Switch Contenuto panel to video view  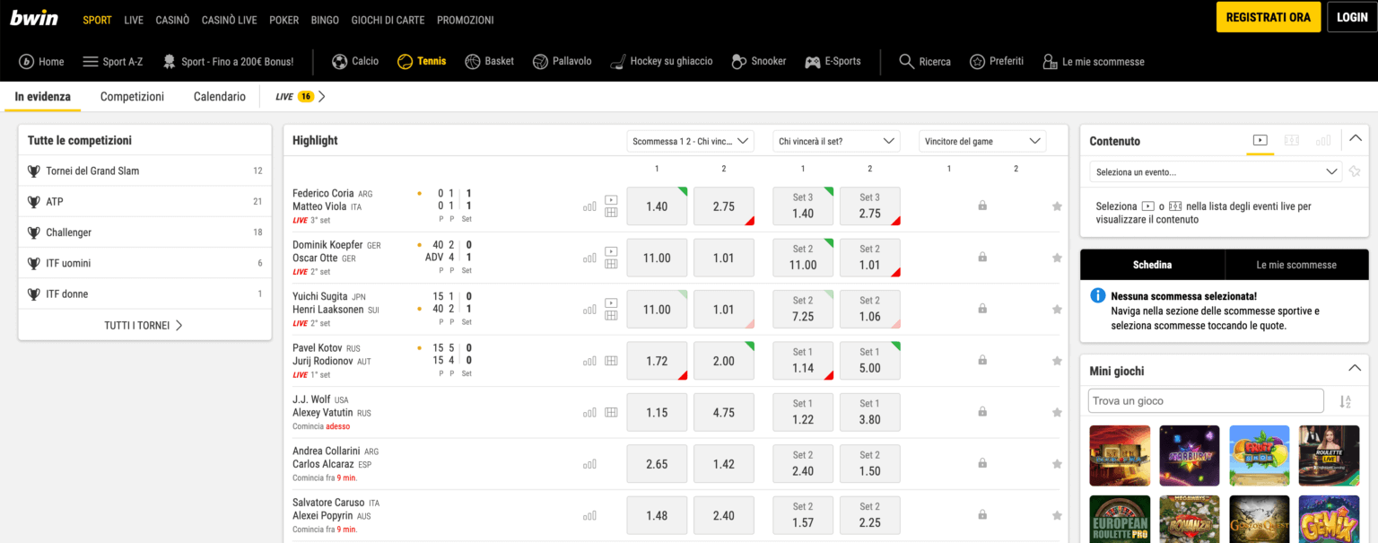point(1260,140)
